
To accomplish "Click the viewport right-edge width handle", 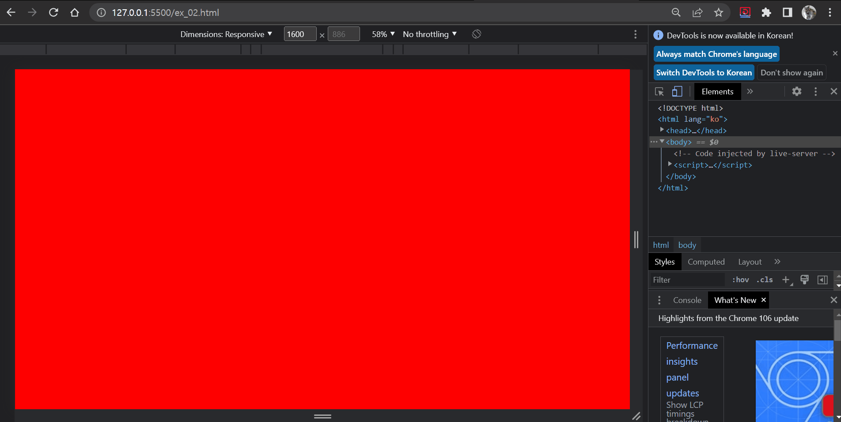I will point(636,239).
